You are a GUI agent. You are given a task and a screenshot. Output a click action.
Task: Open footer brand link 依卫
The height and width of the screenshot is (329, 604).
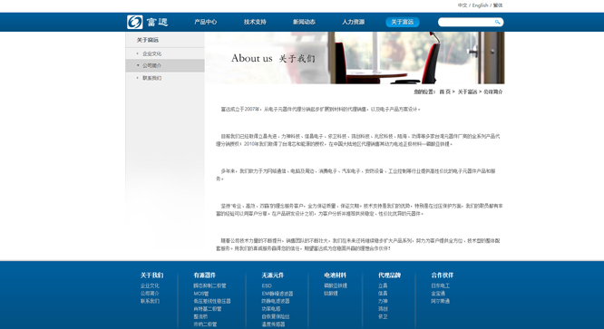pos(383,316)
